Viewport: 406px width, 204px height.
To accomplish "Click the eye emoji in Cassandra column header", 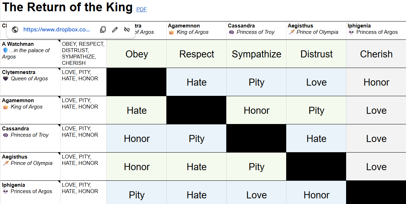I will pos(232,32).
